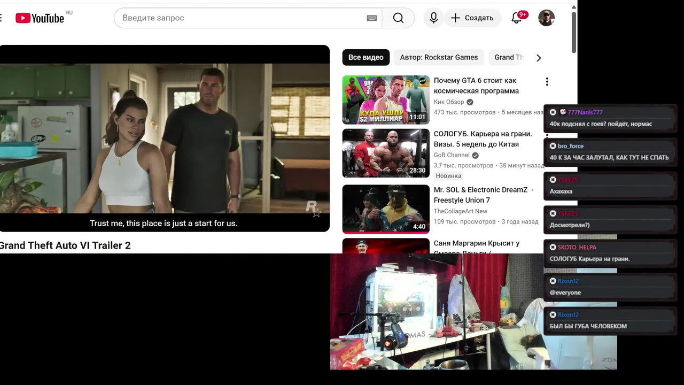Open the YouTube home logo

tap(40, 18)
